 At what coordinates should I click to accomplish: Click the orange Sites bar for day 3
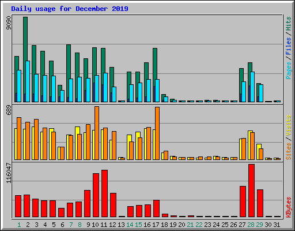pos(36,139)
